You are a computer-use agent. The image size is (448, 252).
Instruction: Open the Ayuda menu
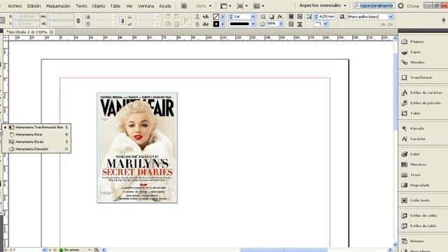pyautogui.click(x=165, y=6)
